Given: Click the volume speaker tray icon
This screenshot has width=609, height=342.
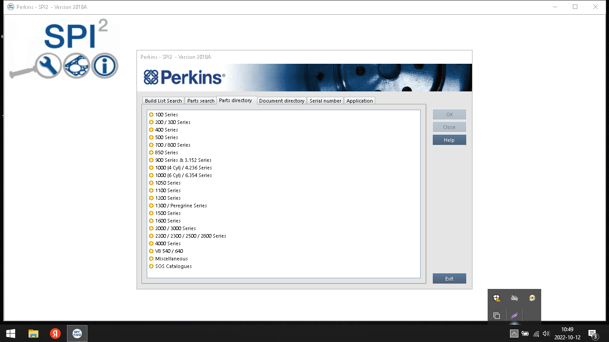Looking at the screenshot, I should (546, 334).
